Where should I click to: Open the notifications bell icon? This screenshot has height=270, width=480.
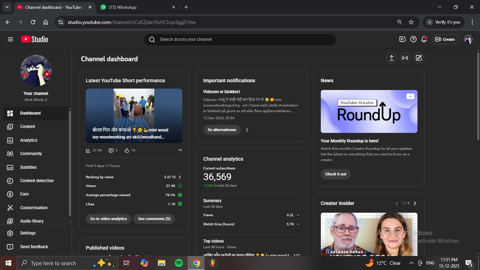coord(424,39)
